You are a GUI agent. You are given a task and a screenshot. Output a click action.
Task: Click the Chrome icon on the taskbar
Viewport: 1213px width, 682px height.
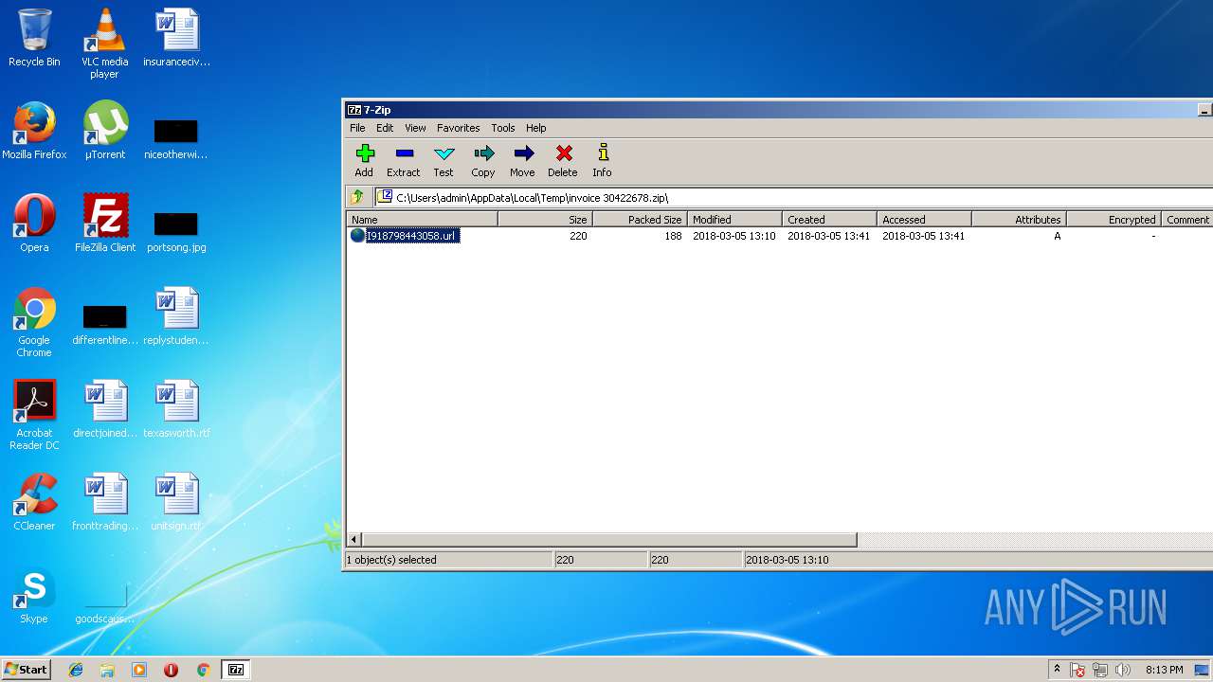pos(203,670)
